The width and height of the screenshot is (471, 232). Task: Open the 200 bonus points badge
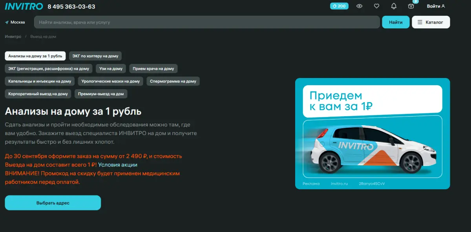click(339, 6)
